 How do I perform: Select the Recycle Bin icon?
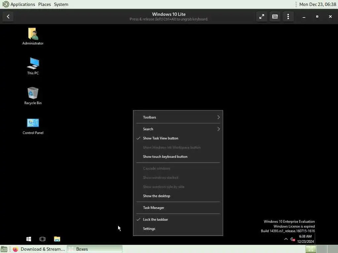[x=33, y=96]
